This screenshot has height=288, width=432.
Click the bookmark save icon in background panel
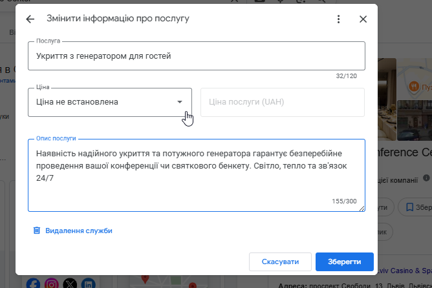point(409,207)
